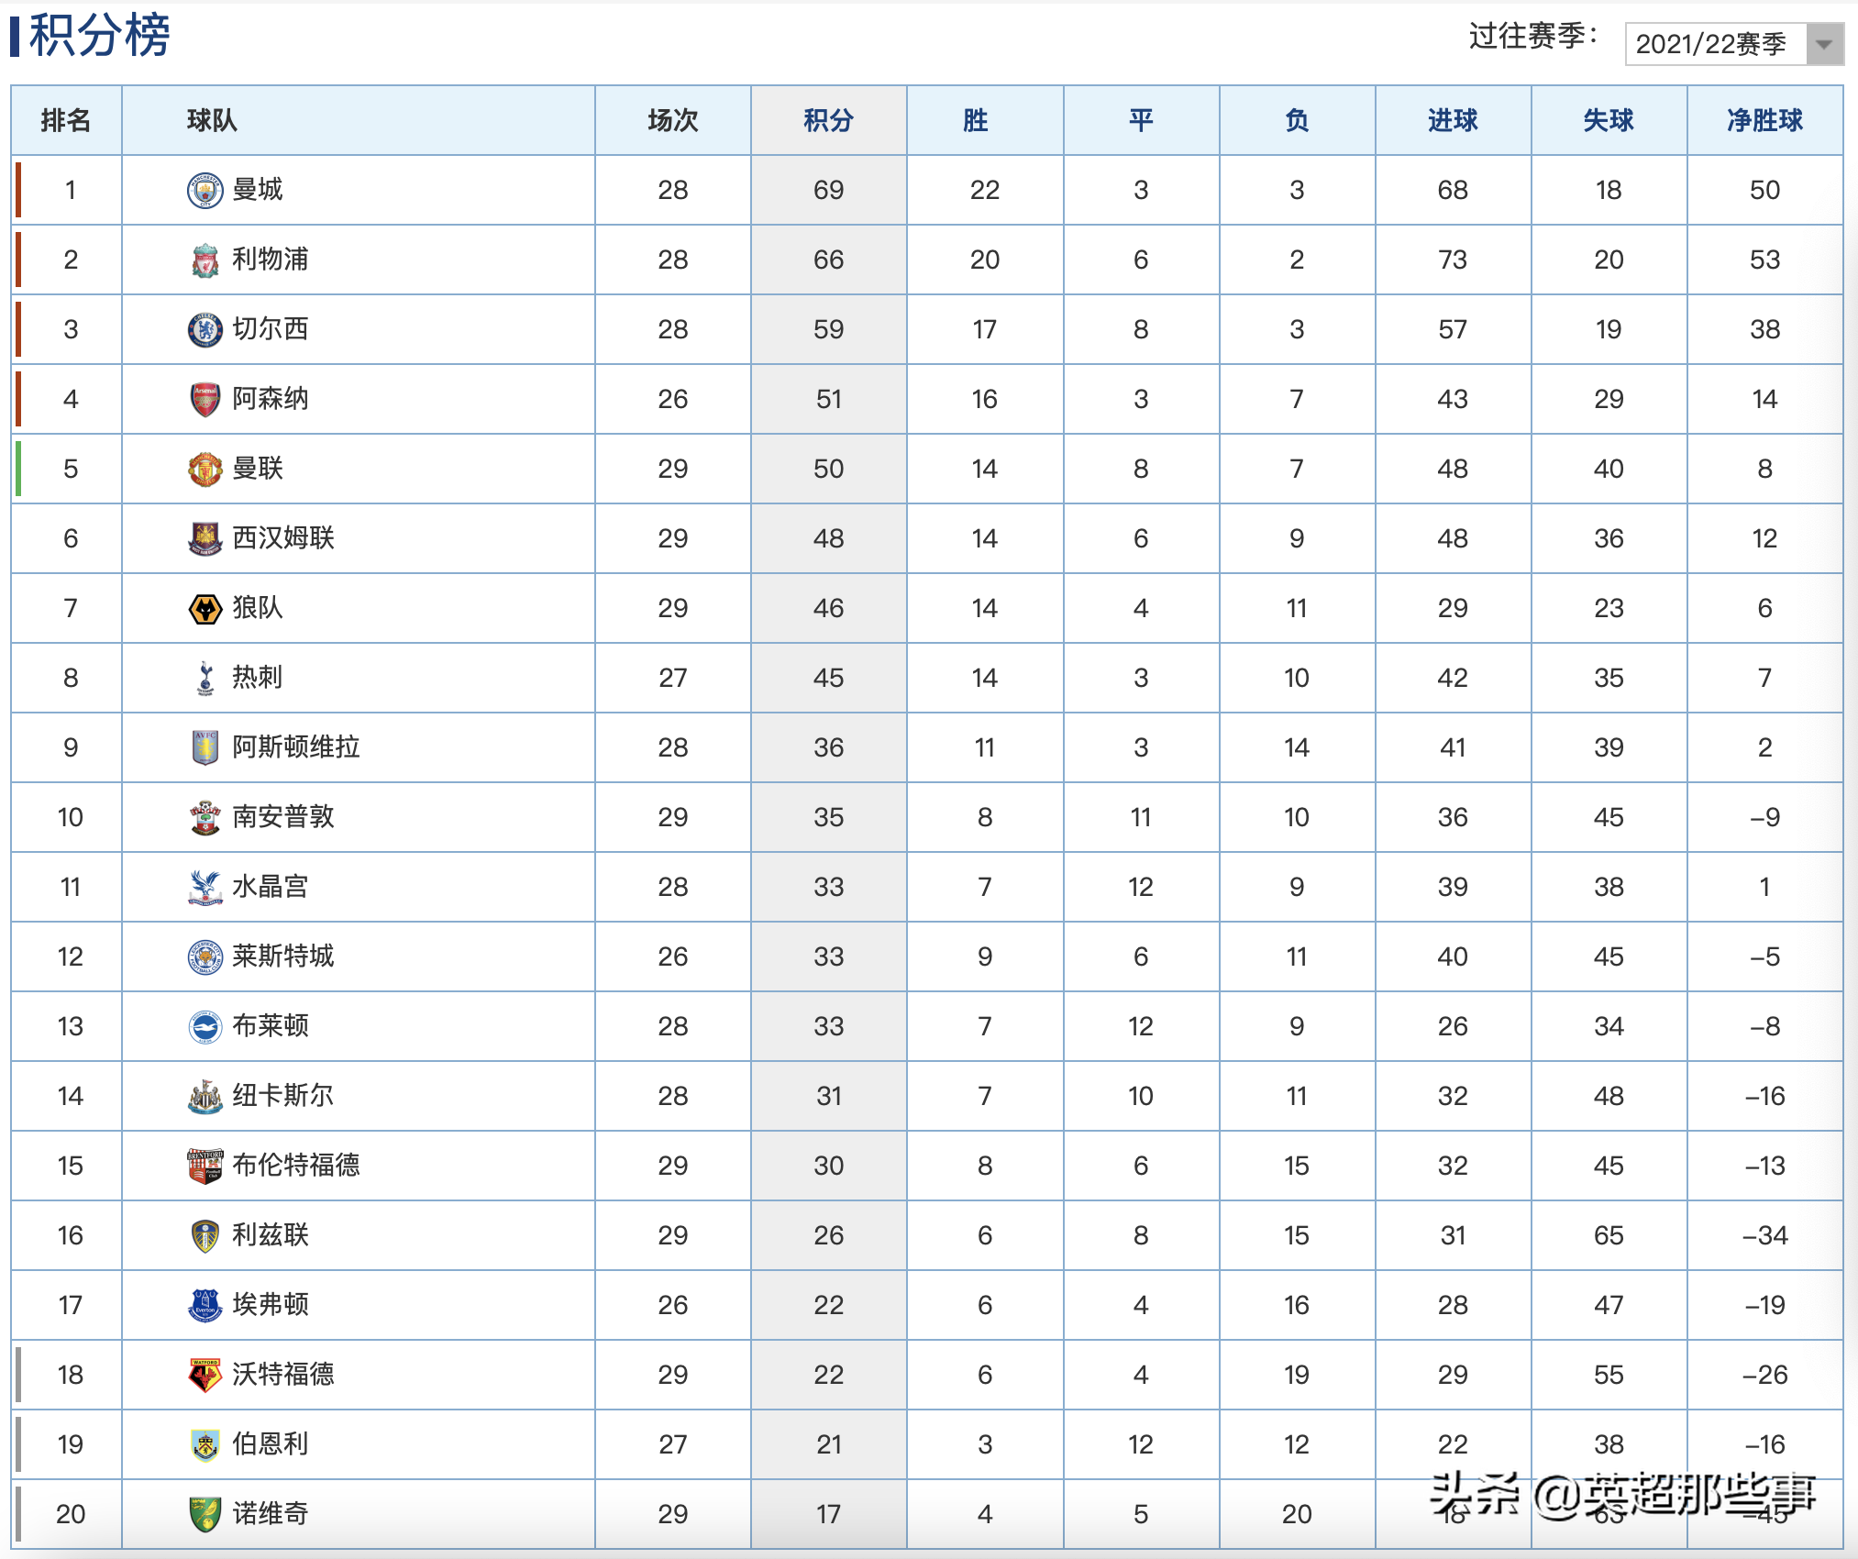Click the 场次 column header

click(x=673, y=120)
